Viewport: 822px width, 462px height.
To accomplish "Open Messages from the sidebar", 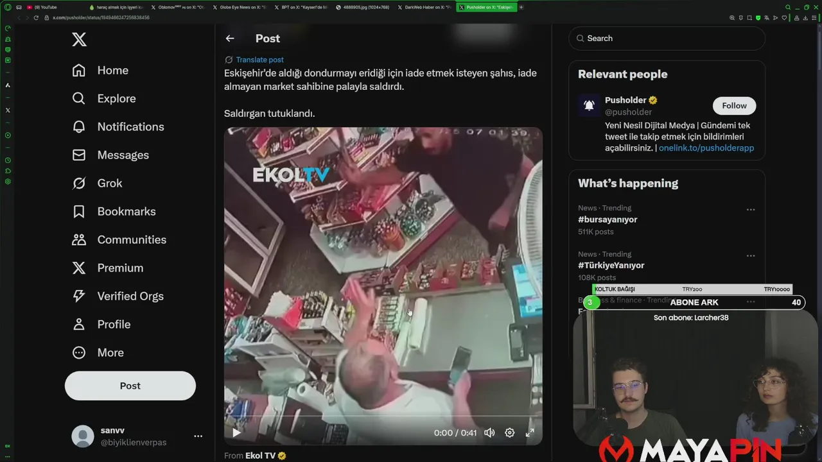I will (x=110, y=155).
